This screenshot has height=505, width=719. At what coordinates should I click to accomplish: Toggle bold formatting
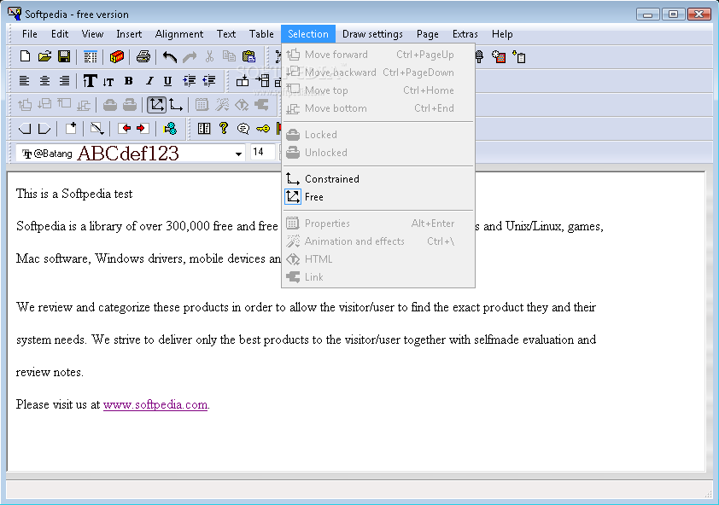pyautogui.click(x=129, y=81)
